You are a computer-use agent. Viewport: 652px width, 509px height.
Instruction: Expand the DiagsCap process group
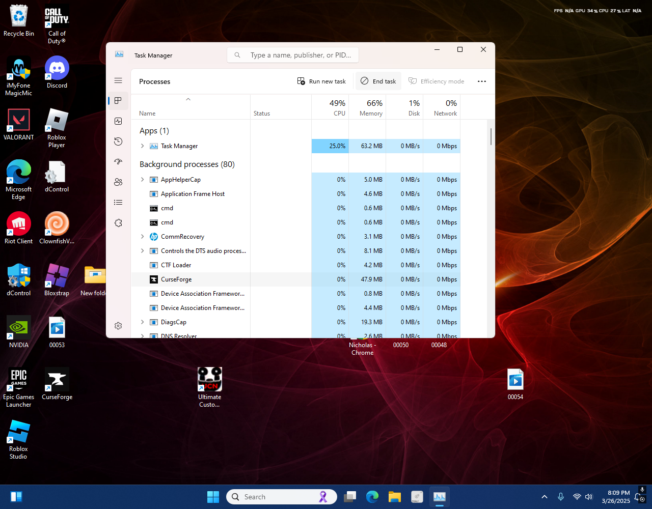143,322
